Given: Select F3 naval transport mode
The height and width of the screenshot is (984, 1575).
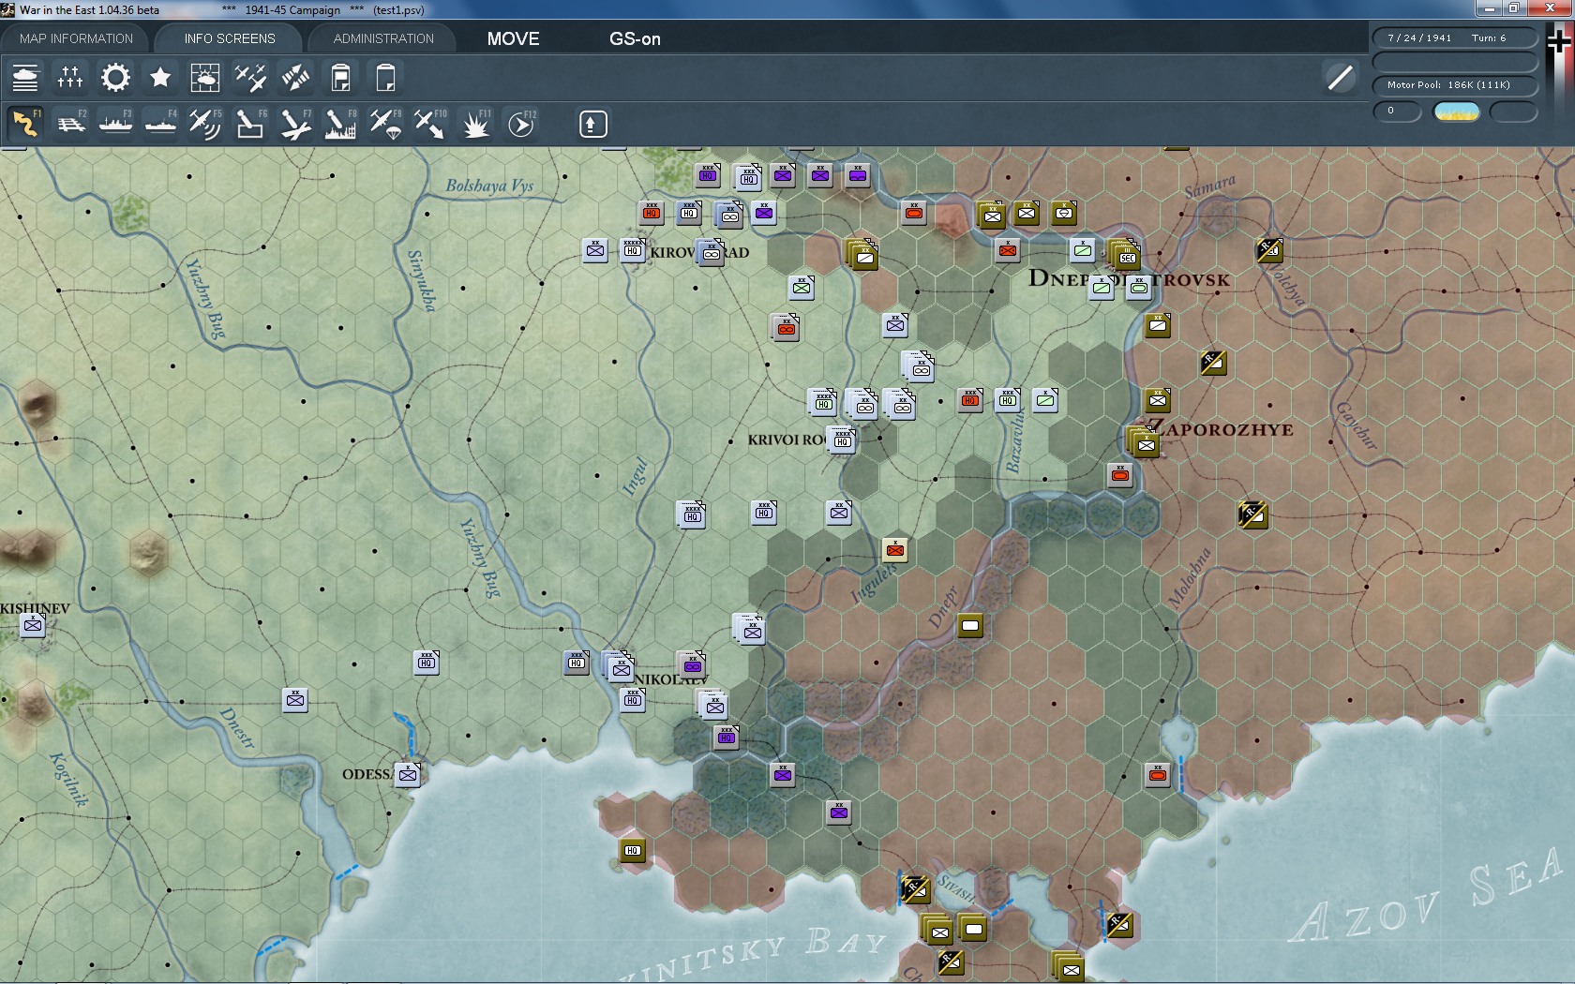Looking at the screenshot, I should click(x=116, y=124).
